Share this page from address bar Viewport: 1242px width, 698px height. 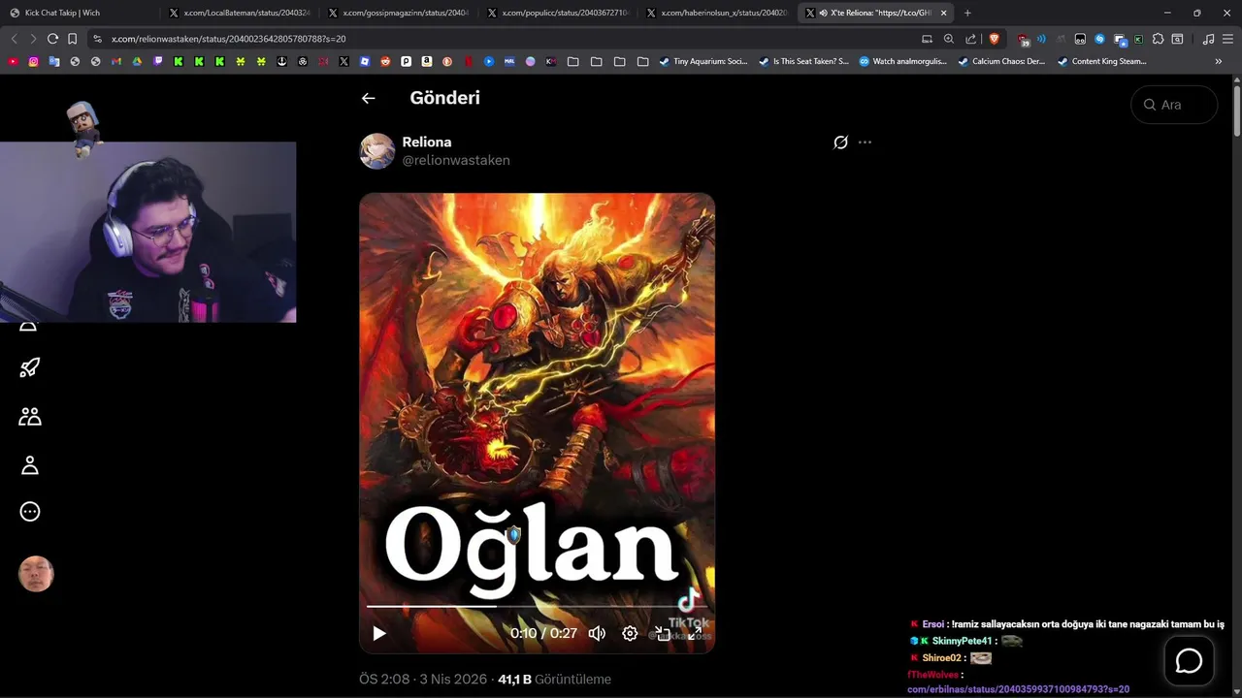coord(971,39)
